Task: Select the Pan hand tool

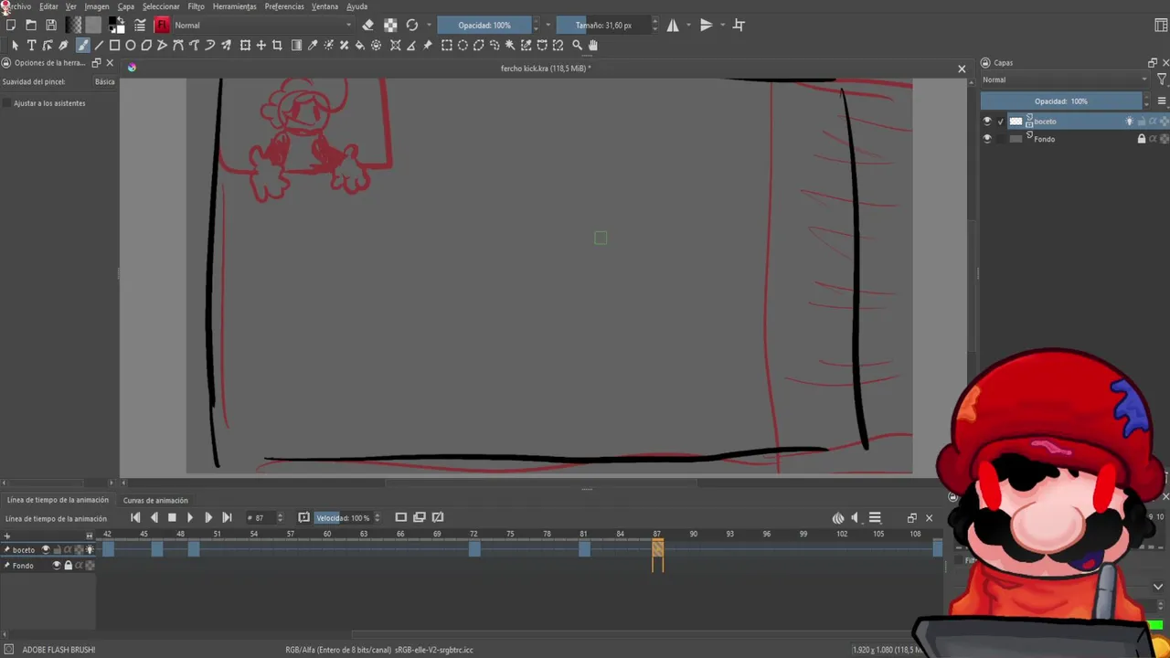Action: pyautogui.click(x=593, y=45)
